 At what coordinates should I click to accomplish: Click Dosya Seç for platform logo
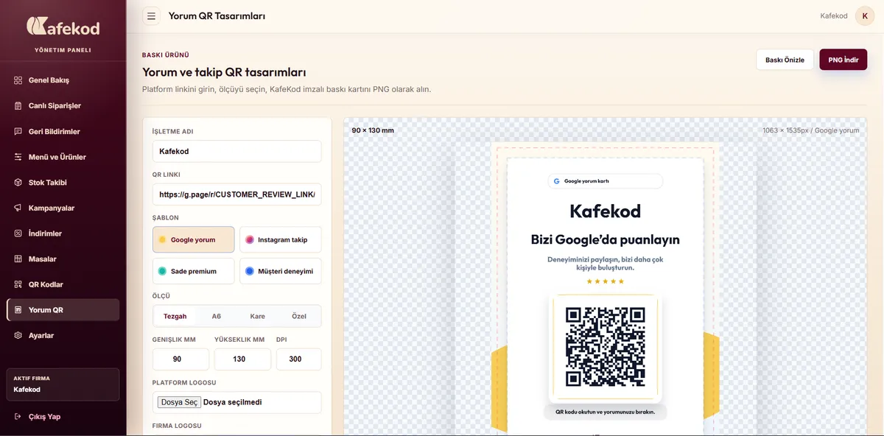click(x=179, y=402)
